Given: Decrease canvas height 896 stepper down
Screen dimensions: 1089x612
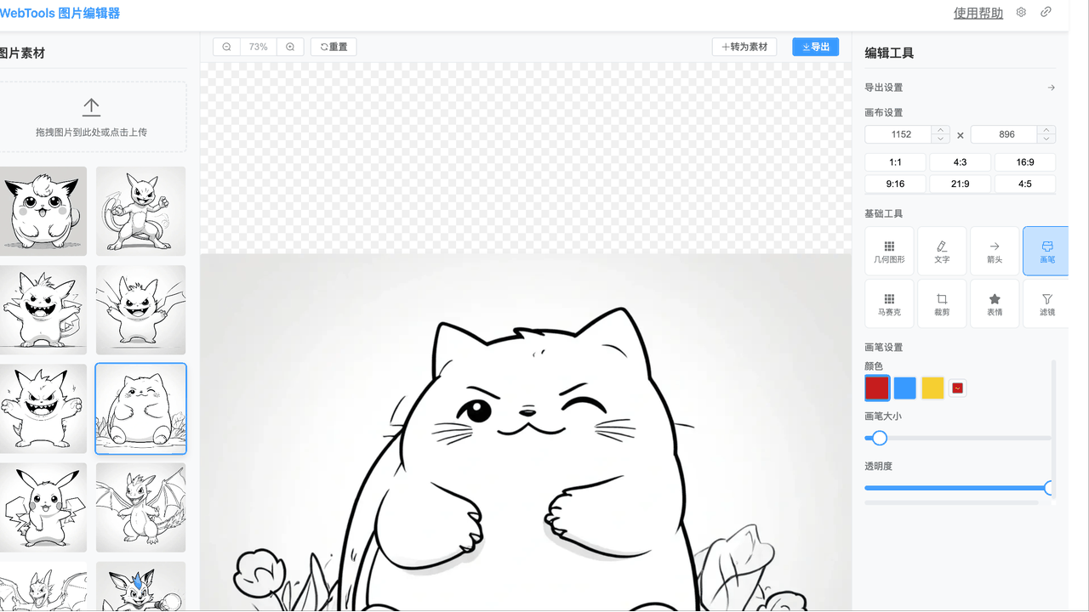Looking at the screenshot, I should [1046, 139].
